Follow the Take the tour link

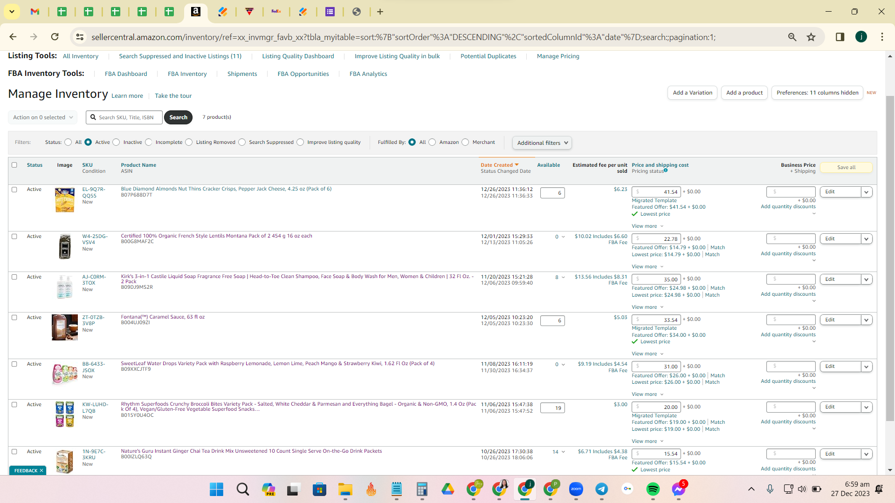click(173, 96)
